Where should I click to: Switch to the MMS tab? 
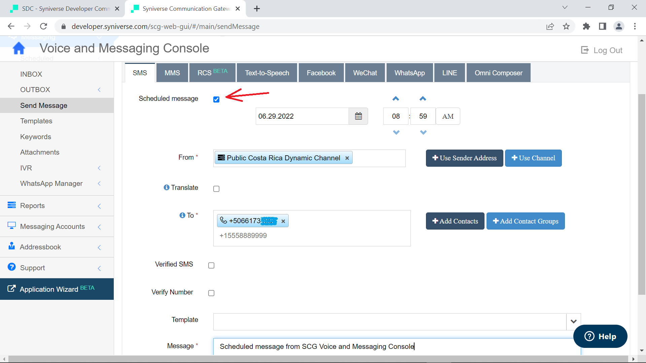click(172, 73)
